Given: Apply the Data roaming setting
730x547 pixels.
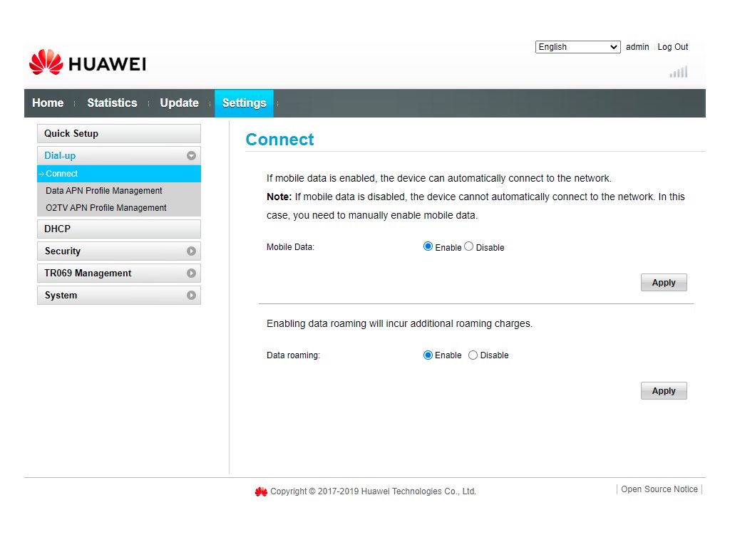Looking at the screenshot, I should point(663,391).
